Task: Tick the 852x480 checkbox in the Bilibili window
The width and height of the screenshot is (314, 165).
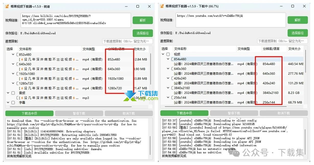Action: (x=18, y=55)
